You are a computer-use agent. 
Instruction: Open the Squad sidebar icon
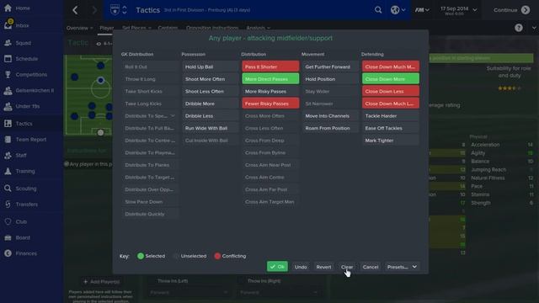click(x=8, y=43)
